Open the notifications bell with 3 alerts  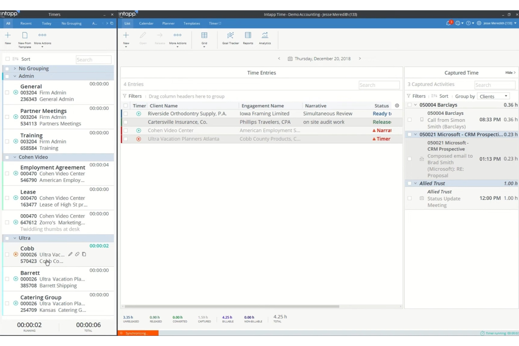[x=449, y=23]
